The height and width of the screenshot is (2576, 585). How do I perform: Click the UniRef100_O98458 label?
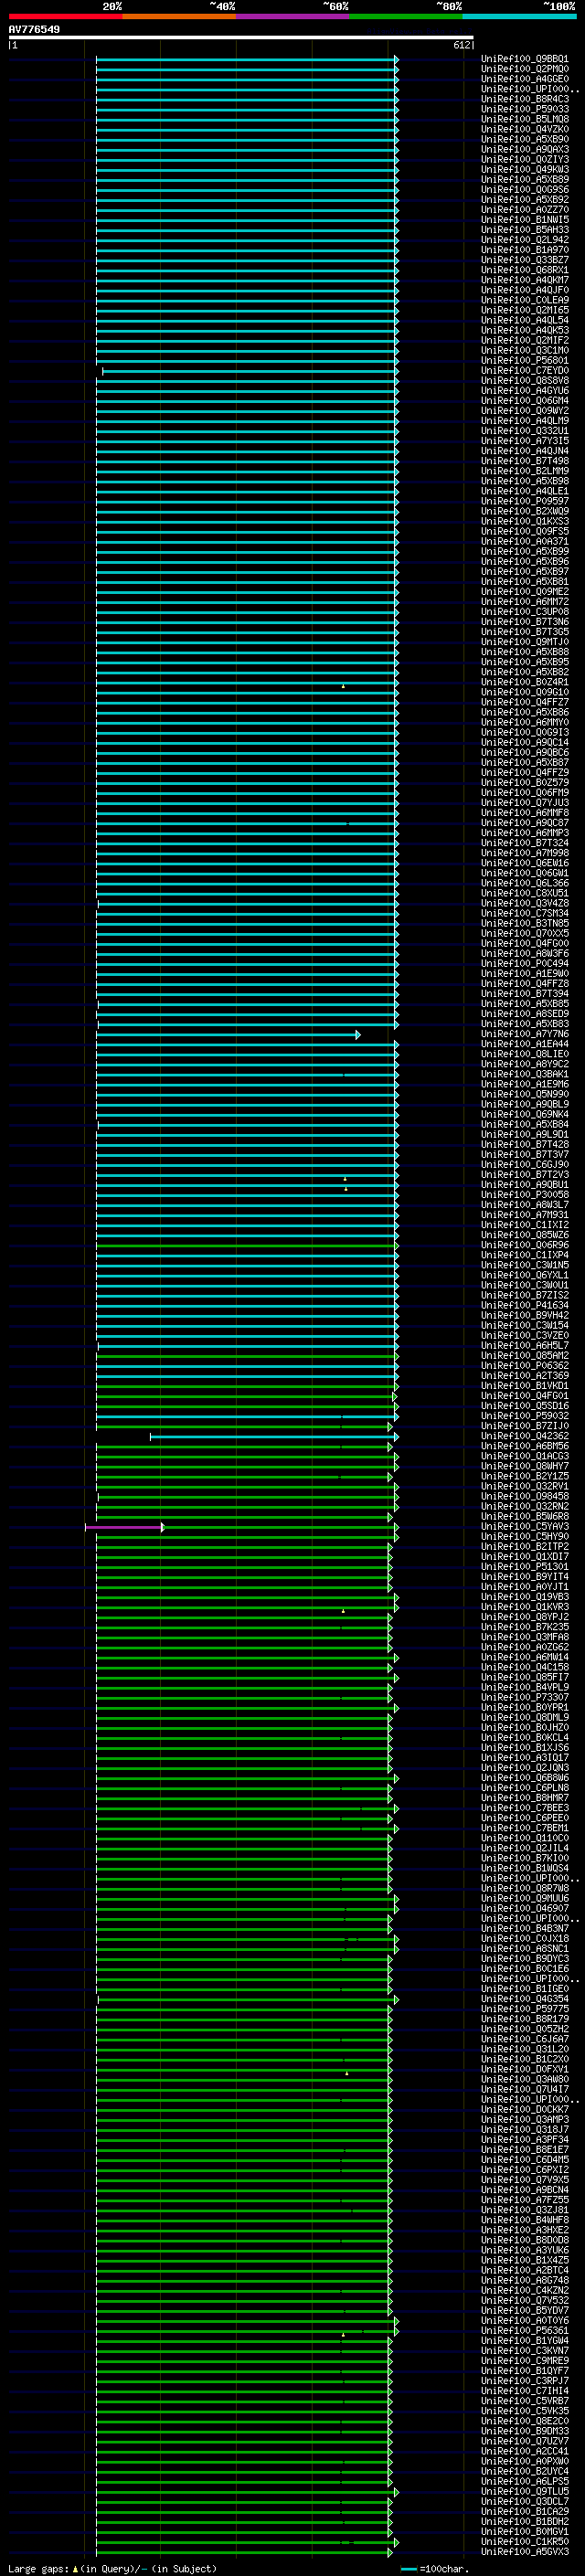point(525,1497)
